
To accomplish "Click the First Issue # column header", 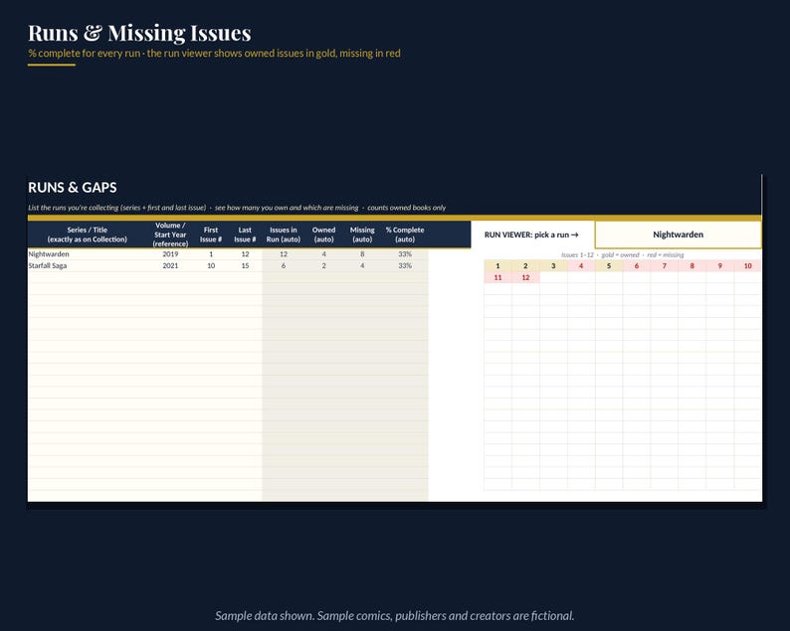I will tap(211, 235).
